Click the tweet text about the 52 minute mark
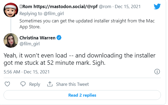Image resolution: width=168 pixels, height=105 pixels. (79, 59)
